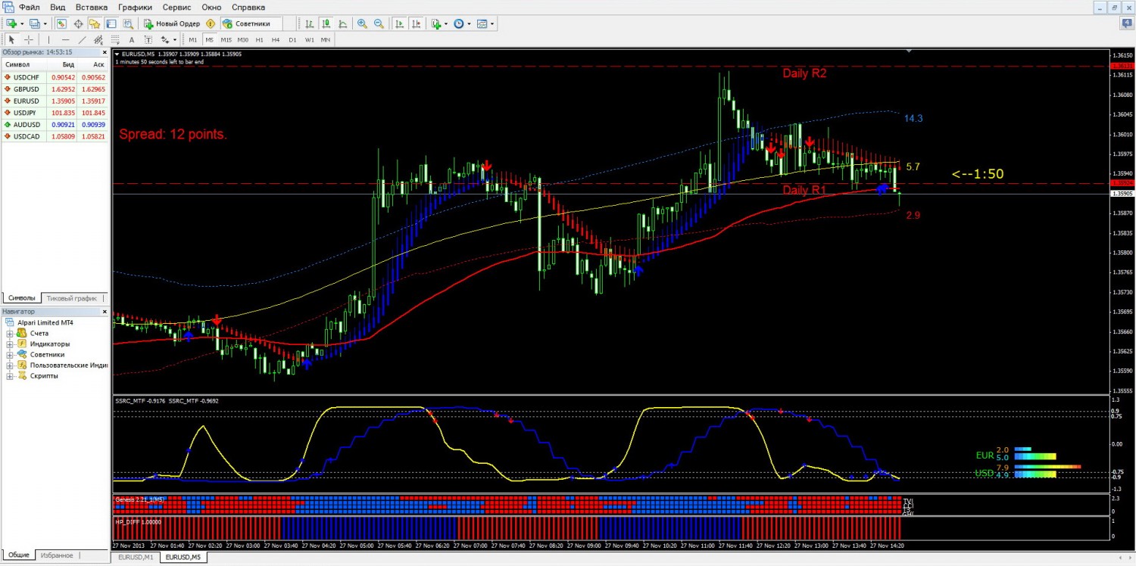Set timeframe to M1

coord(193,39)
